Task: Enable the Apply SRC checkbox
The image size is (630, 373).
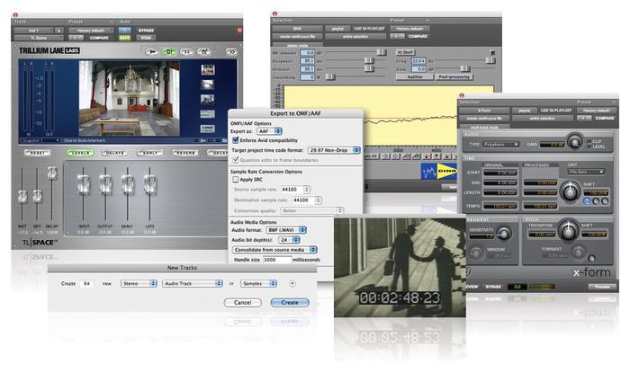Action: pyautogui.click(x=236, y=179)
